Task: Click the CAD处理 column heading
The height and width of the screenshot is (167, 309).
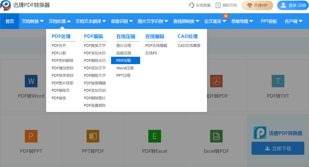Action: pos(188,36)
